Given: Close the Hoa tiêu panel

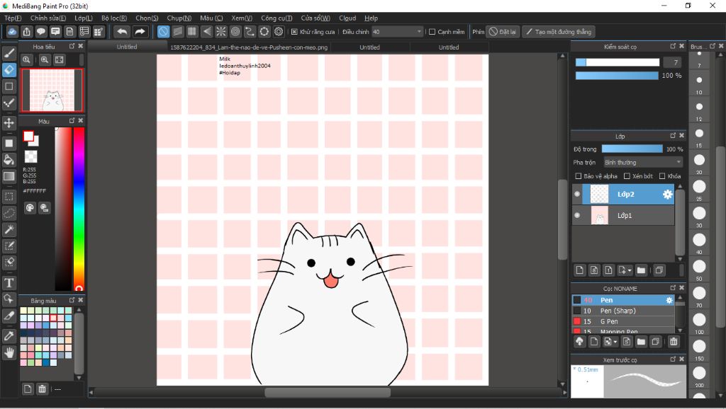Looking at the screenshot, I should click(x=81, y=46).
